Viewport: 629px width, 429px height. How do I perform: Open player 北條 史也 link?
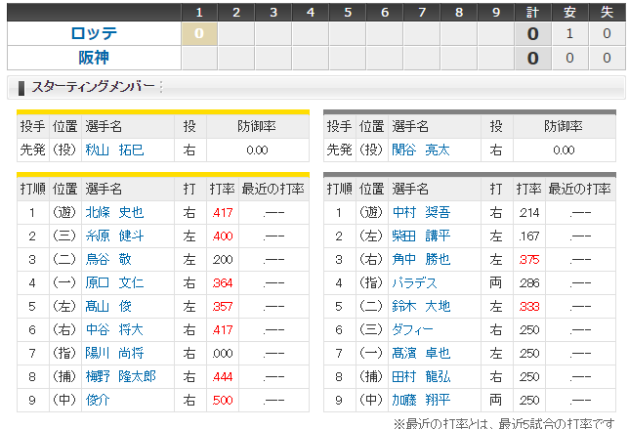tap(114, 212)
